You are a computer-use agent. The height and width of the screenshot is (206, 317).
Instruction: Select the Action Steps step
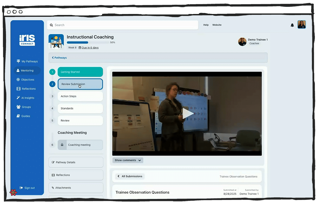coord(80,96)
